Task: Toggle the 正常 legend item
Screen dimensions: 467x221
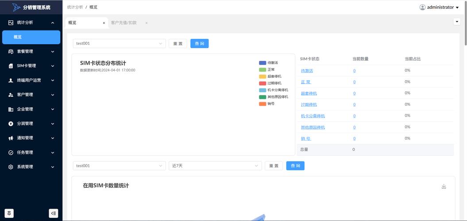Action: click(x=267, y=69)
